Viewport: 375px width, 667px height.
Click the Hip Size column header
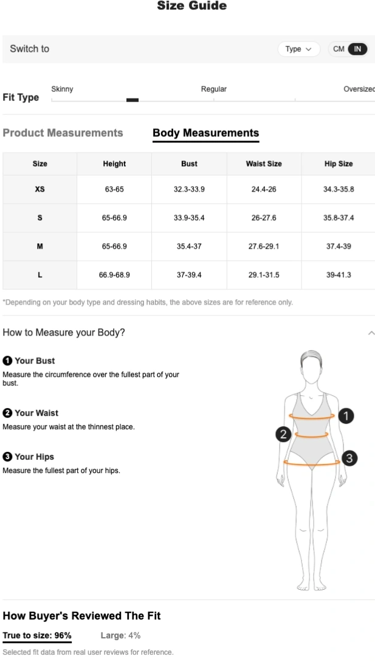pyautogui.click(x=339, y=164)
